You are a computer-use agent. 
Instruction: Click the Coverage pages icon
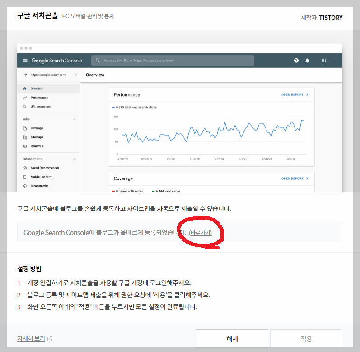(x=25, y=128)
